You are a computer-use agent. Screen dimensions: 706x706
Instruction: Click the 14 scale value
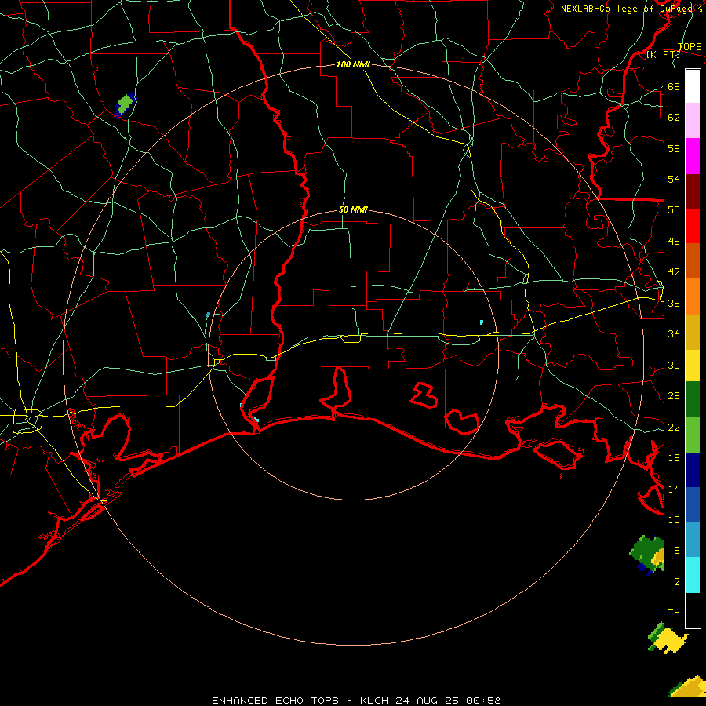click(674, 489)
